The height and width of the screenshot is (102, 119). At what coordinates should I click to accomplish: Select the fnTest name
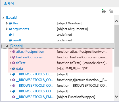point(21,63)
